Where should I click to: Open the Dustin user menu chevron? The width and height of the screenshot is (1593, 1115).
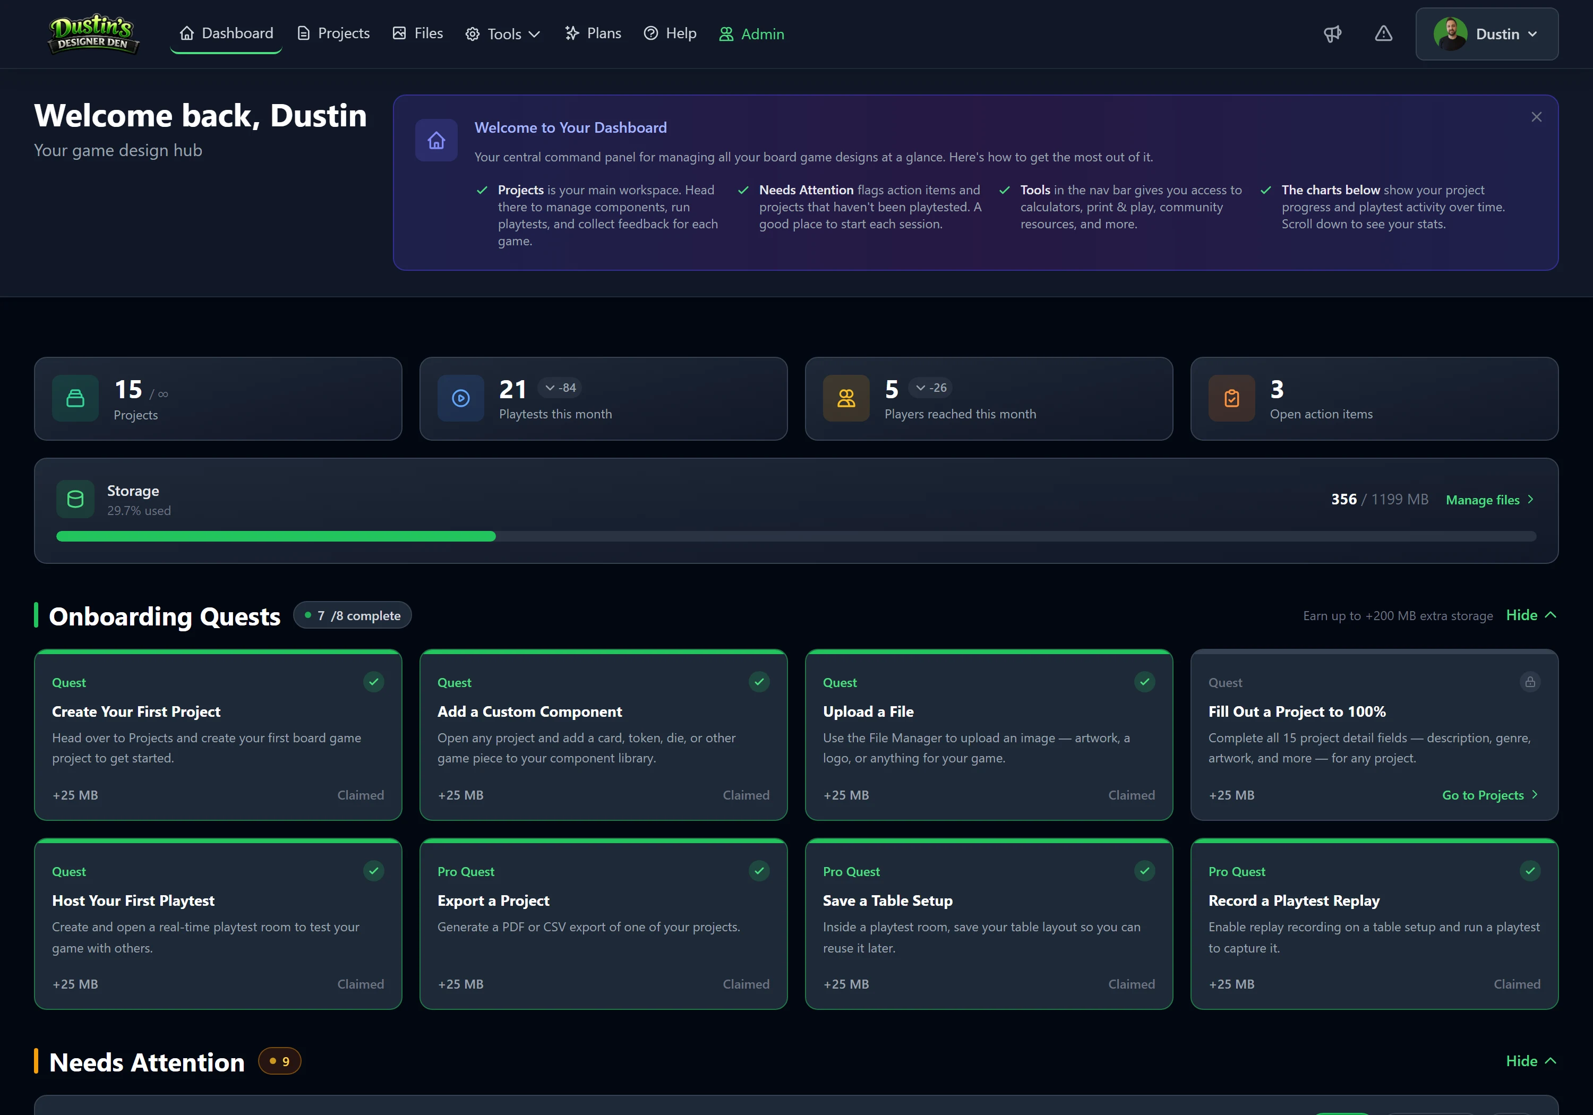click(1532, 34)
